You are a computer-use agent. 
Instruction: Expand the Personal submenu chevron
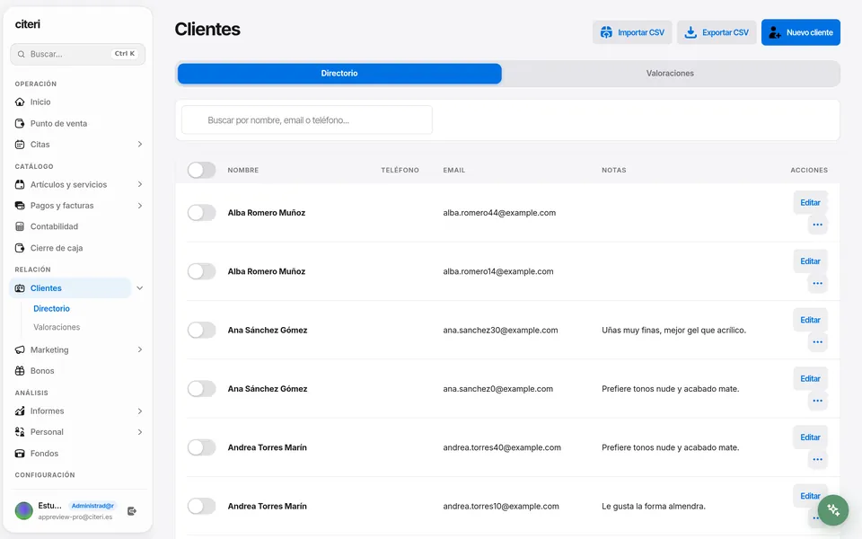point(140,432)
